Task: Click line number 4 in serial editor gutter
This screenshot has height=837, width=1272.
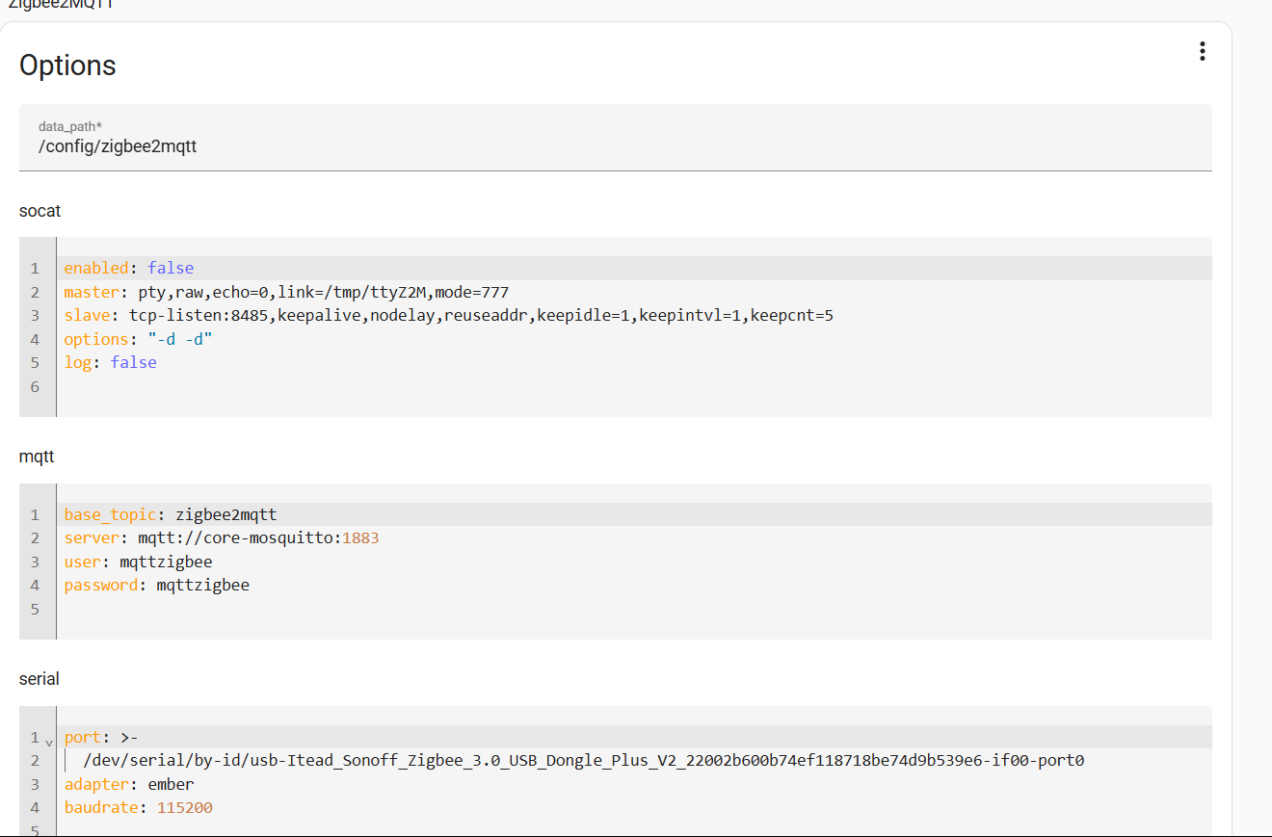Action: tap(35, 807)
